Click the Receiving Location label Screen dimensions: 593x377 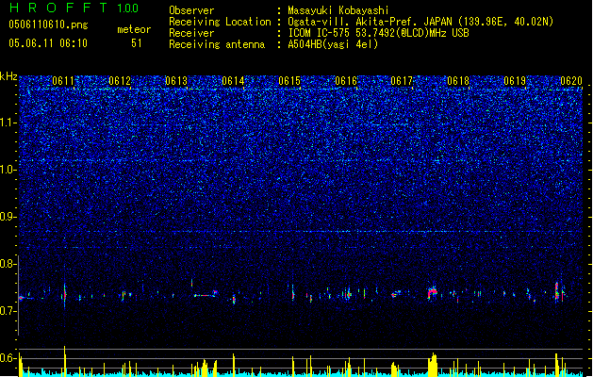click(220, 22)
